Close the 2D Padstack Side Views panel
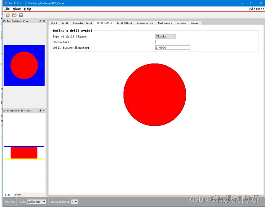 (44, 110)
